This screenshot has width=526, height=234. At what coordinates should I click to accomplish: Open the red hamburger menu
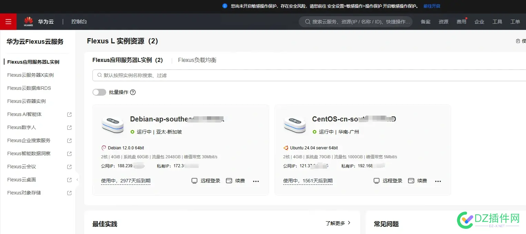coord(8,22)
